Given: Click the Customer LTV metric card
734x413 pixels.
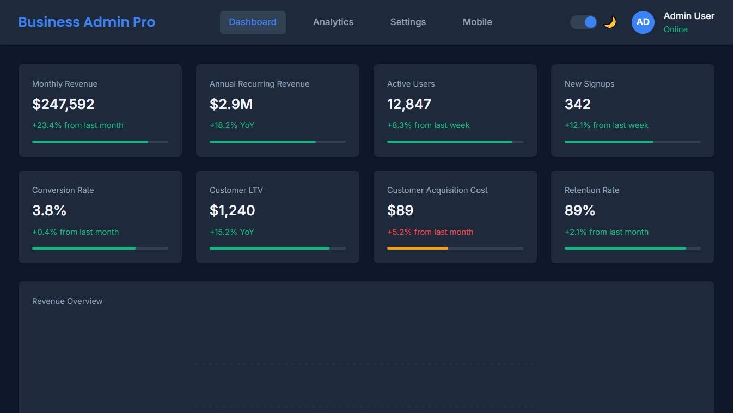Looking at the screenshot, I should coord(277,216).
